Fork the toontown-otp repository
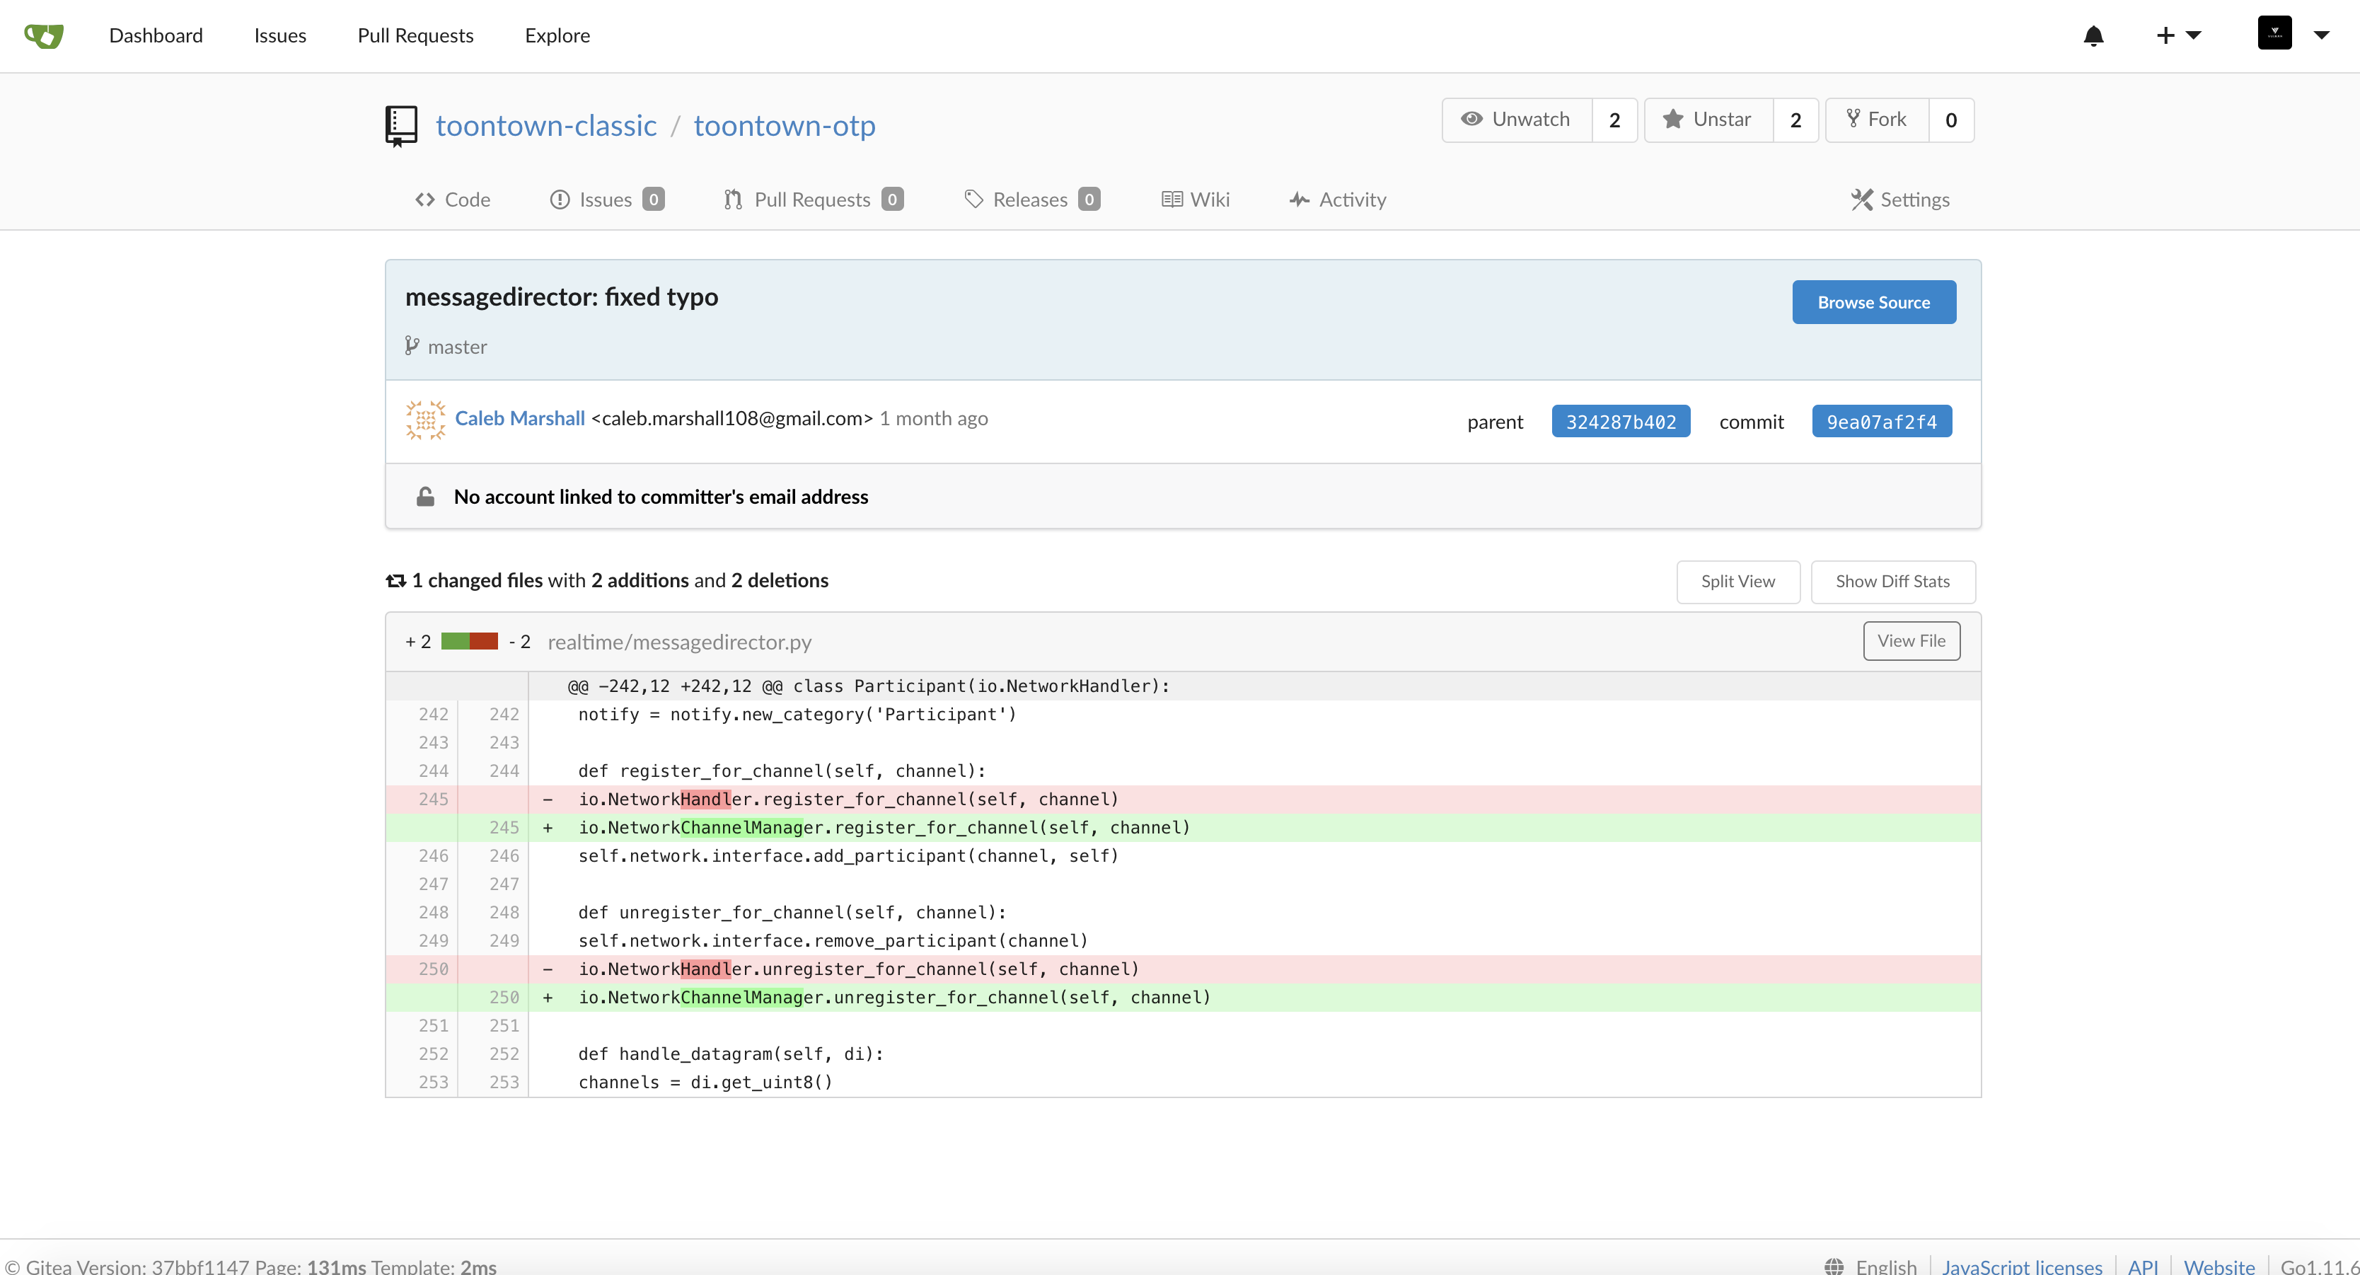 pyautogui.click(x=1876, y=120)
